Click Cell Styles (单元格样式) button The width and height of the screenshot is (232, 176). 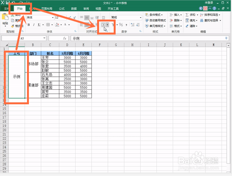coord(155,26)
